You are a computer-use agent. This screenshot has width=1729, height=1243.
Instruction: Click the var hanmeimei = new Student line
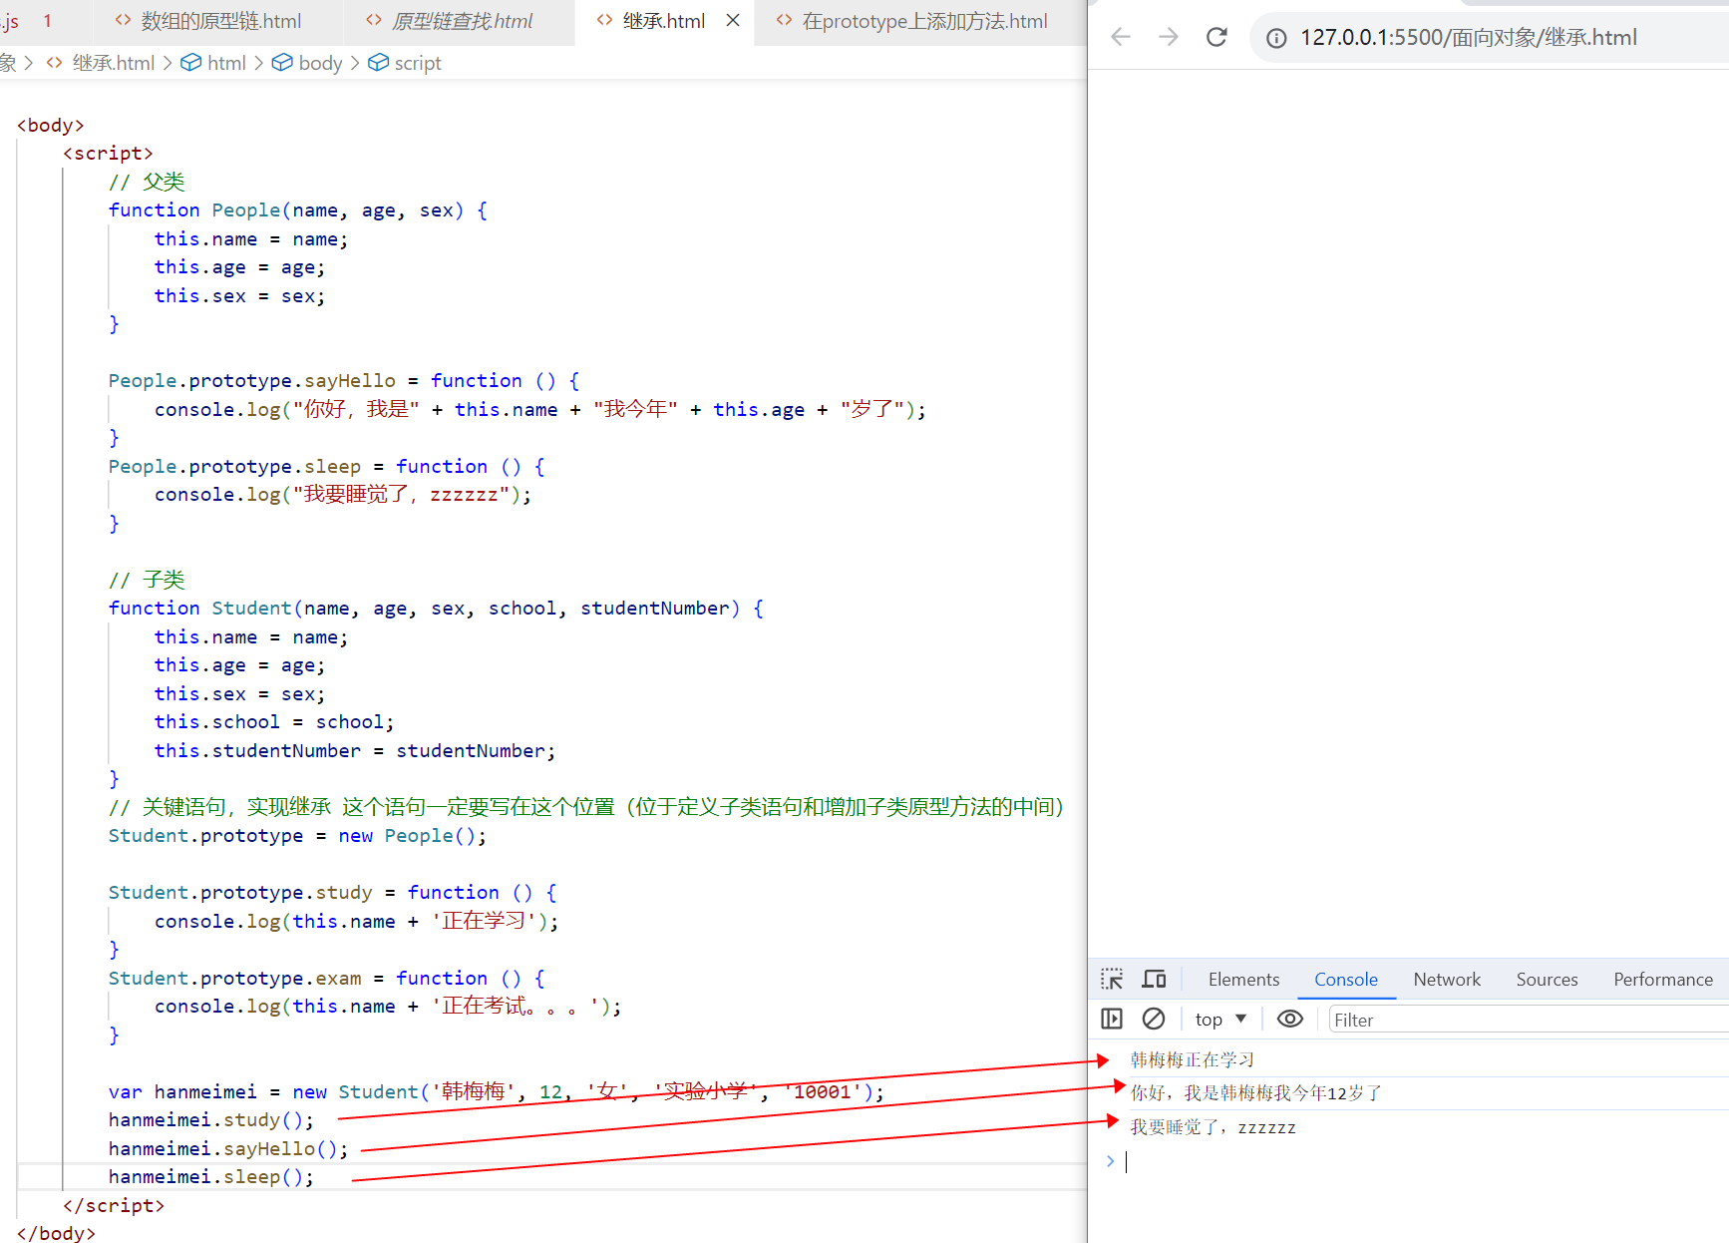[x=497, y=1092]
